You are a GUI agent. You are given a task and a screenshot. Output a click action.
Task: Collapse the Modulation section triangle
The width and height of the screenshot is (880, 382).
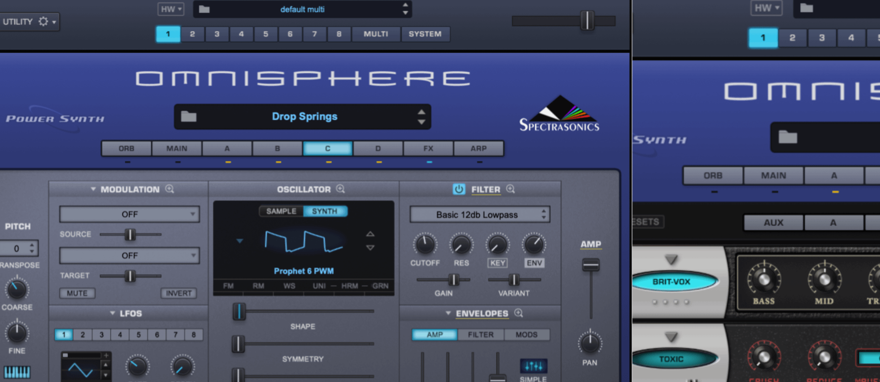tap(93, 189)
